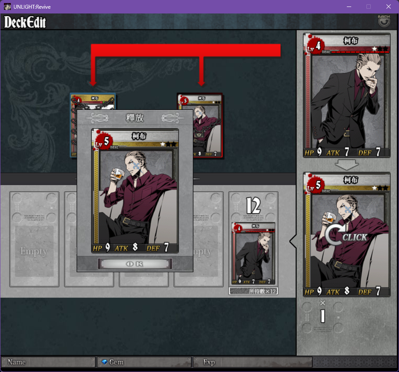The height and width of the screenshot is (372, 399).
Task: Click the 釋放 dialog header
Action: point(135,118)
